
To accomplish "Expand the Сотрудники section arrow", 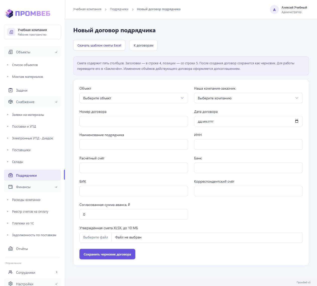I will pyautogui.click(x=56, y=272).
